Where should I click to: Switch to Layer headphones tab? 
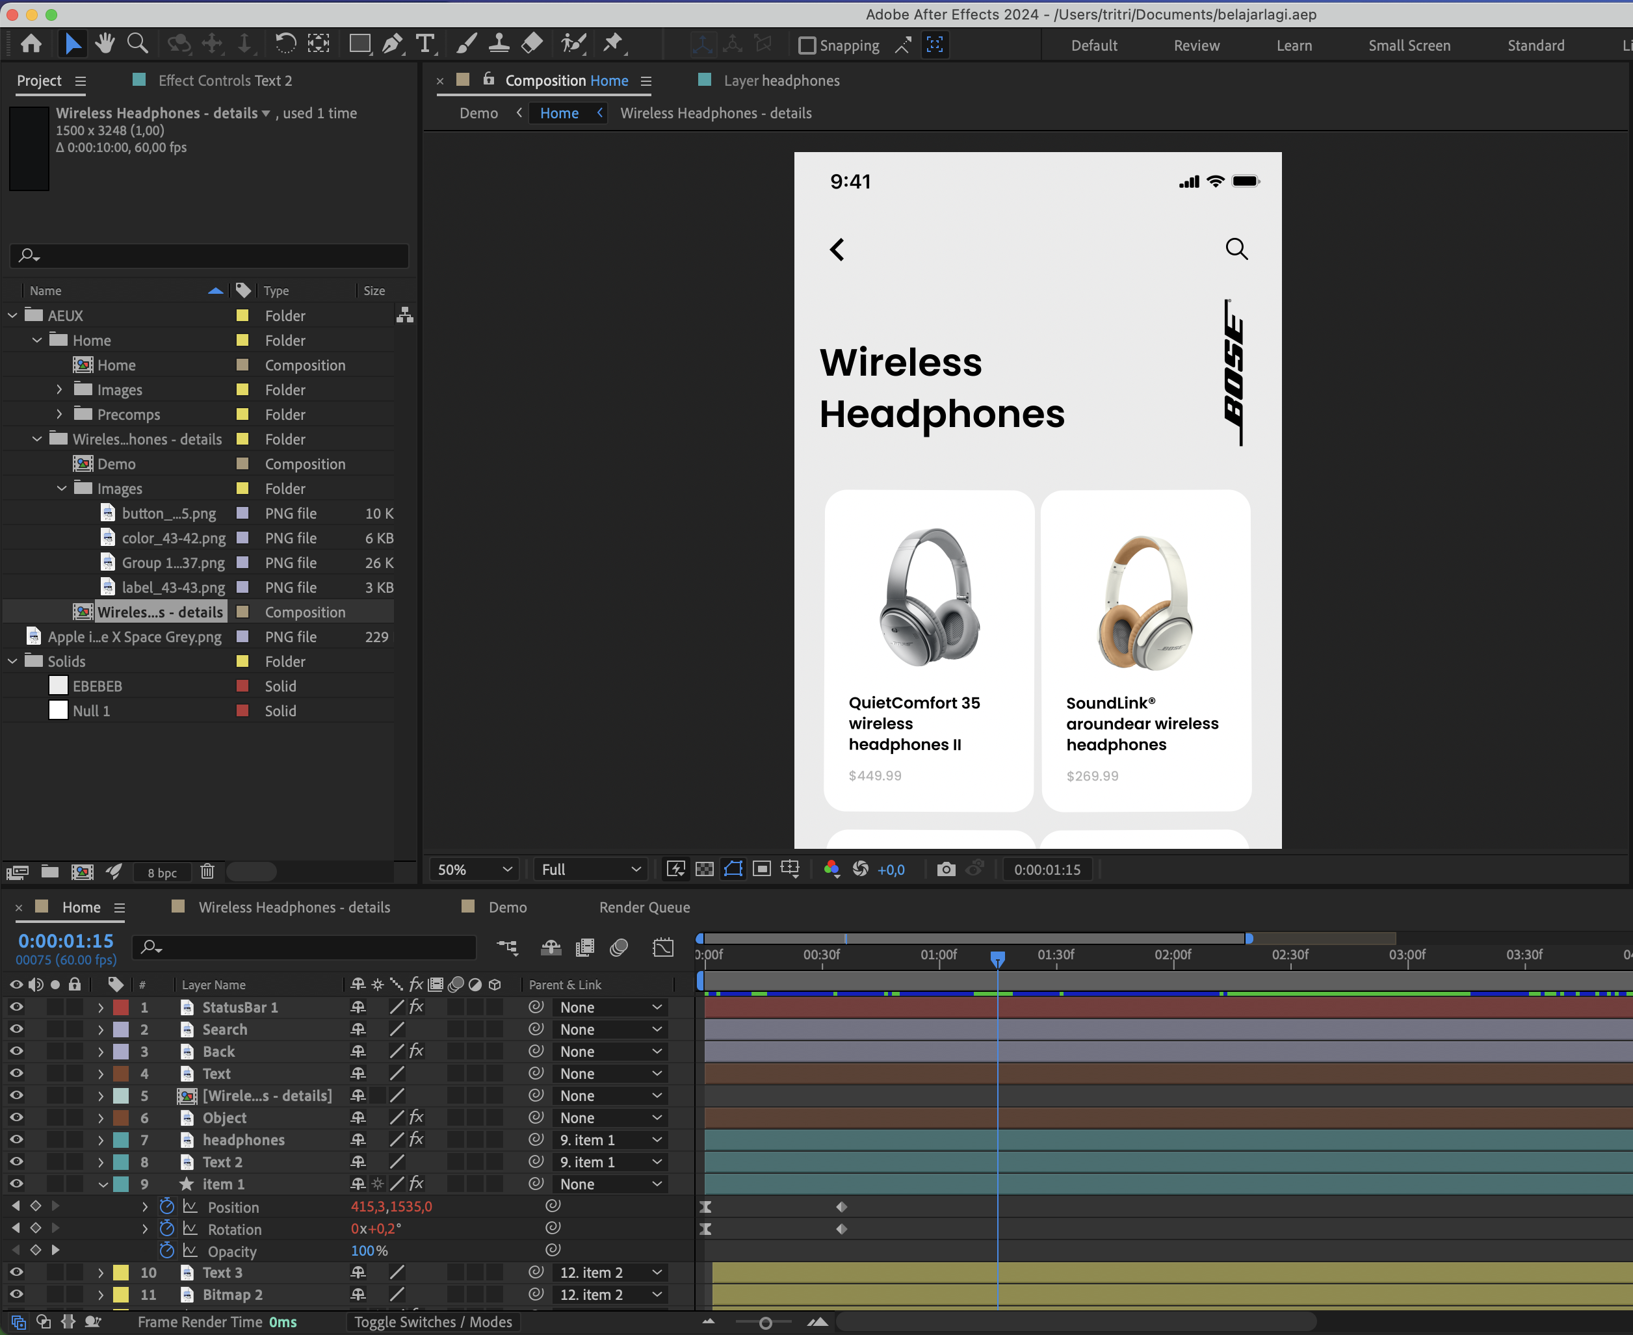click(781, 81)
